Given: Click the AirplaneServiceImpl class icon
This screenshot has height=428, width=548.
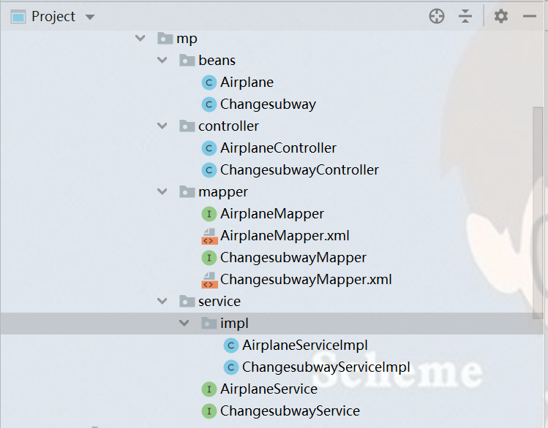Looking at the screenshot, I should pos(231,345).
